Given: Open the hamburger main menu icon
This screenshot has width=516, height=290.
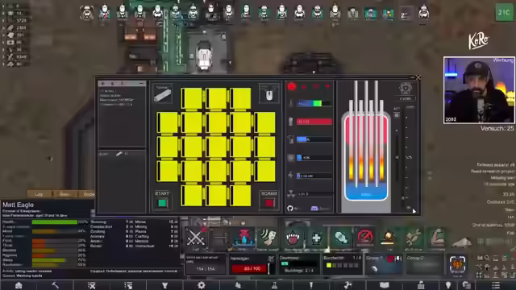Looking at the screenshot, I should coord(496,285).
